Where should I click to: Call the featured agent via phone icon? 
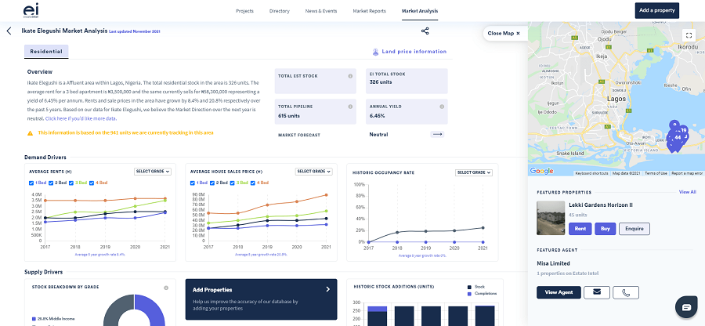tap(626, 292)
